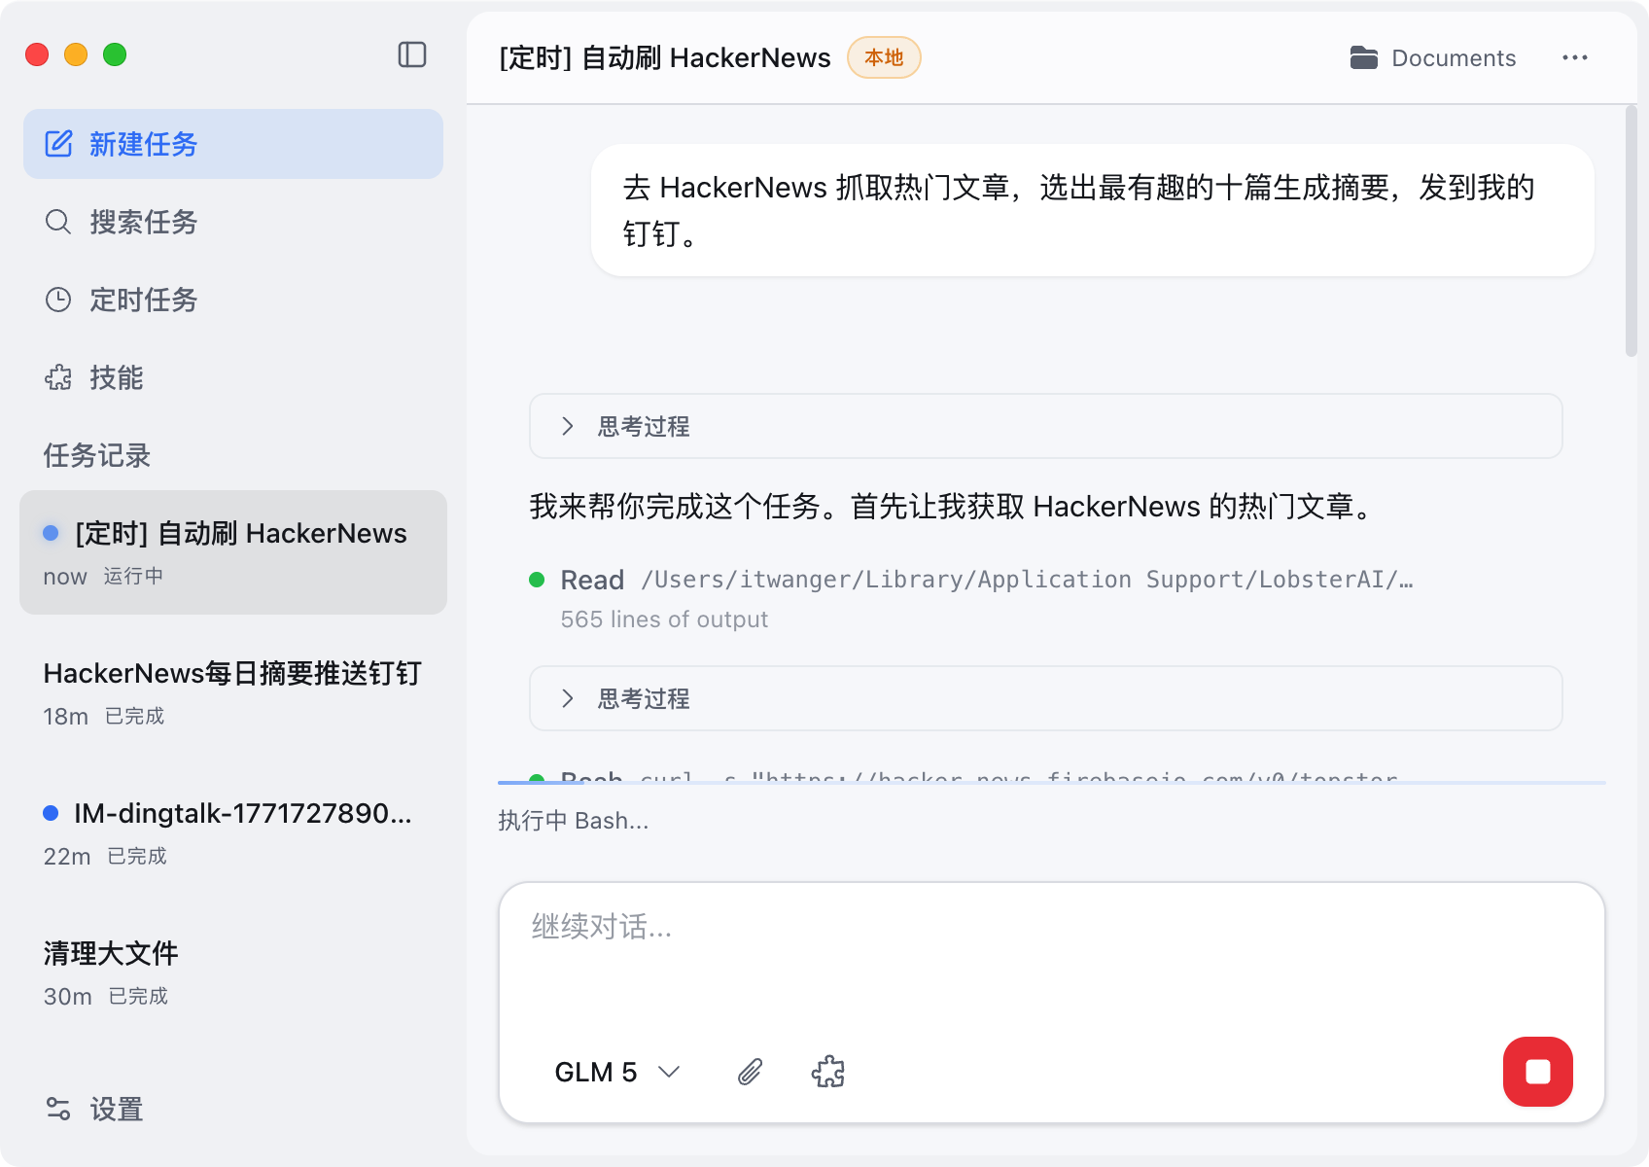Open scheduled tasks clock icon

pos(58,300)
